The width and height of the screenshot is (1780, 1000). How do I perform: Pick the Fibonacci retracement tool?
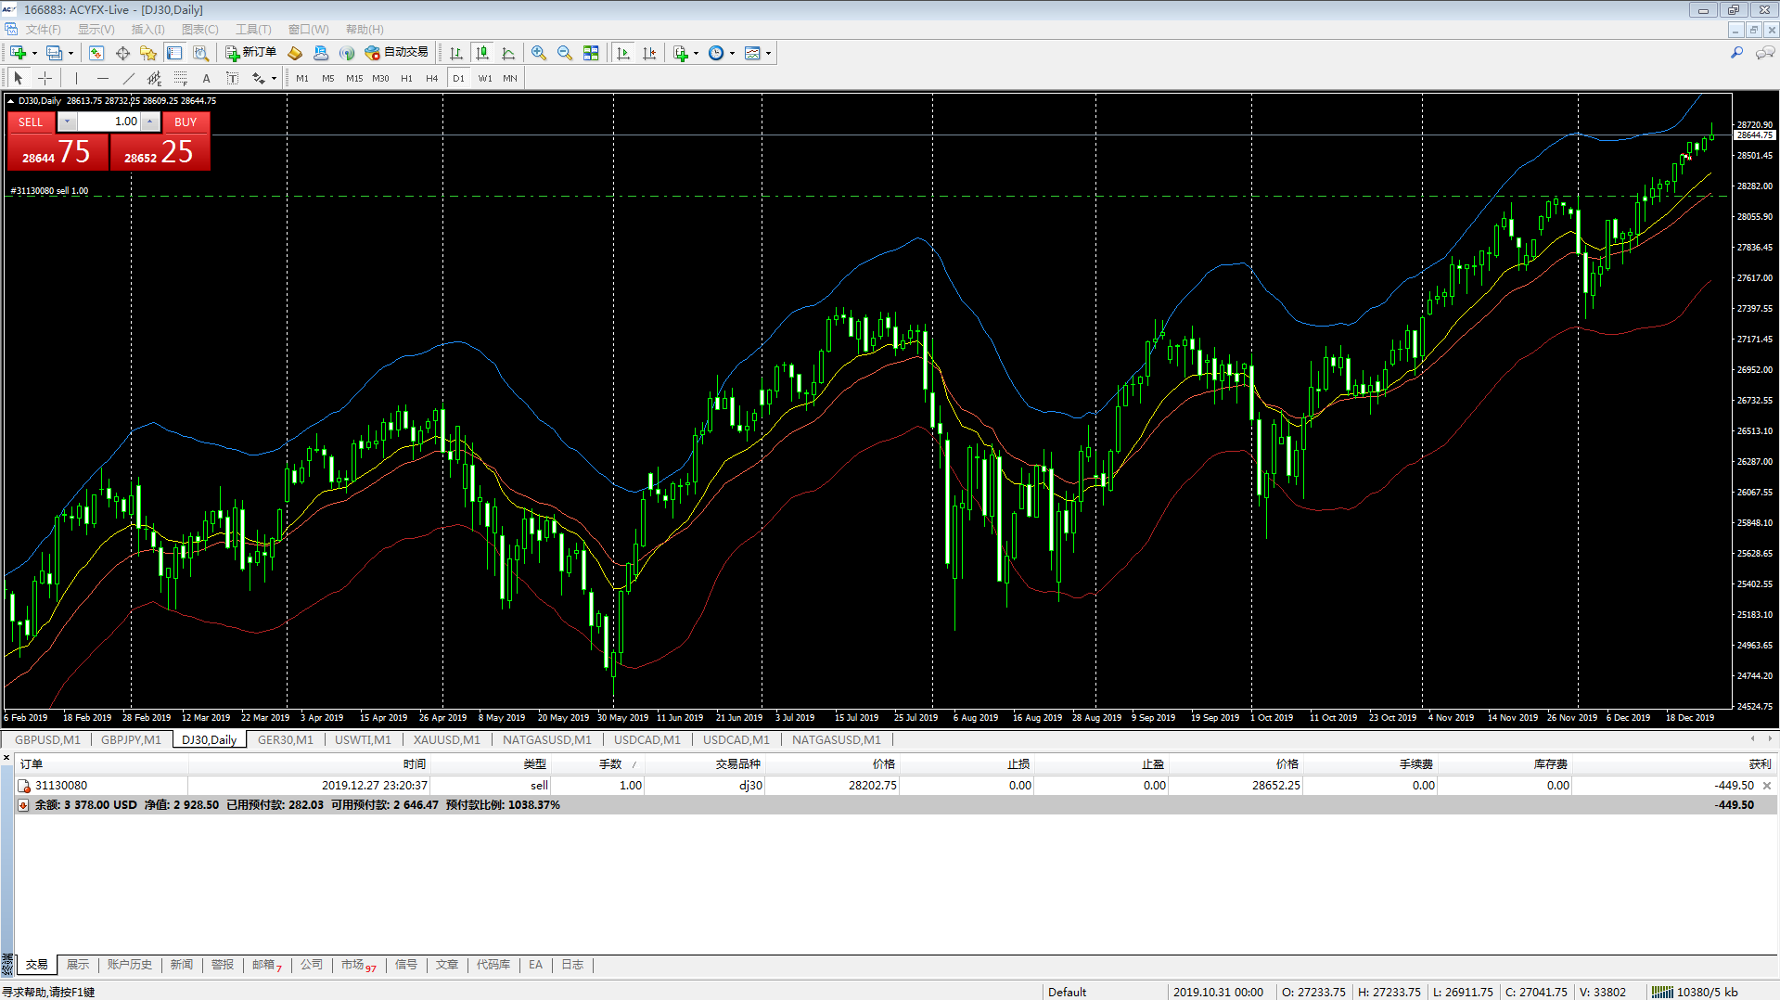coord(181,78)
